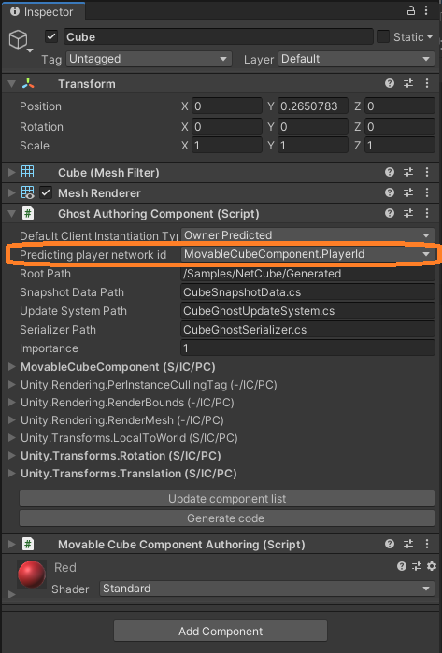The image size is (442, 653).
Task: Open Ghost Authoring Component options menu
Action: [427, 213]
